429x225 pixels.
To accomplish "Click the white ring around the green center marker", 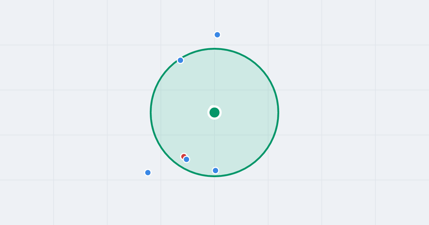I will (x=214, y=106).
